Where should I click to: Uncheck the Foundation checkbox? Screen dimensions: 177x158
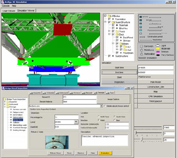(x=109, y=19)
